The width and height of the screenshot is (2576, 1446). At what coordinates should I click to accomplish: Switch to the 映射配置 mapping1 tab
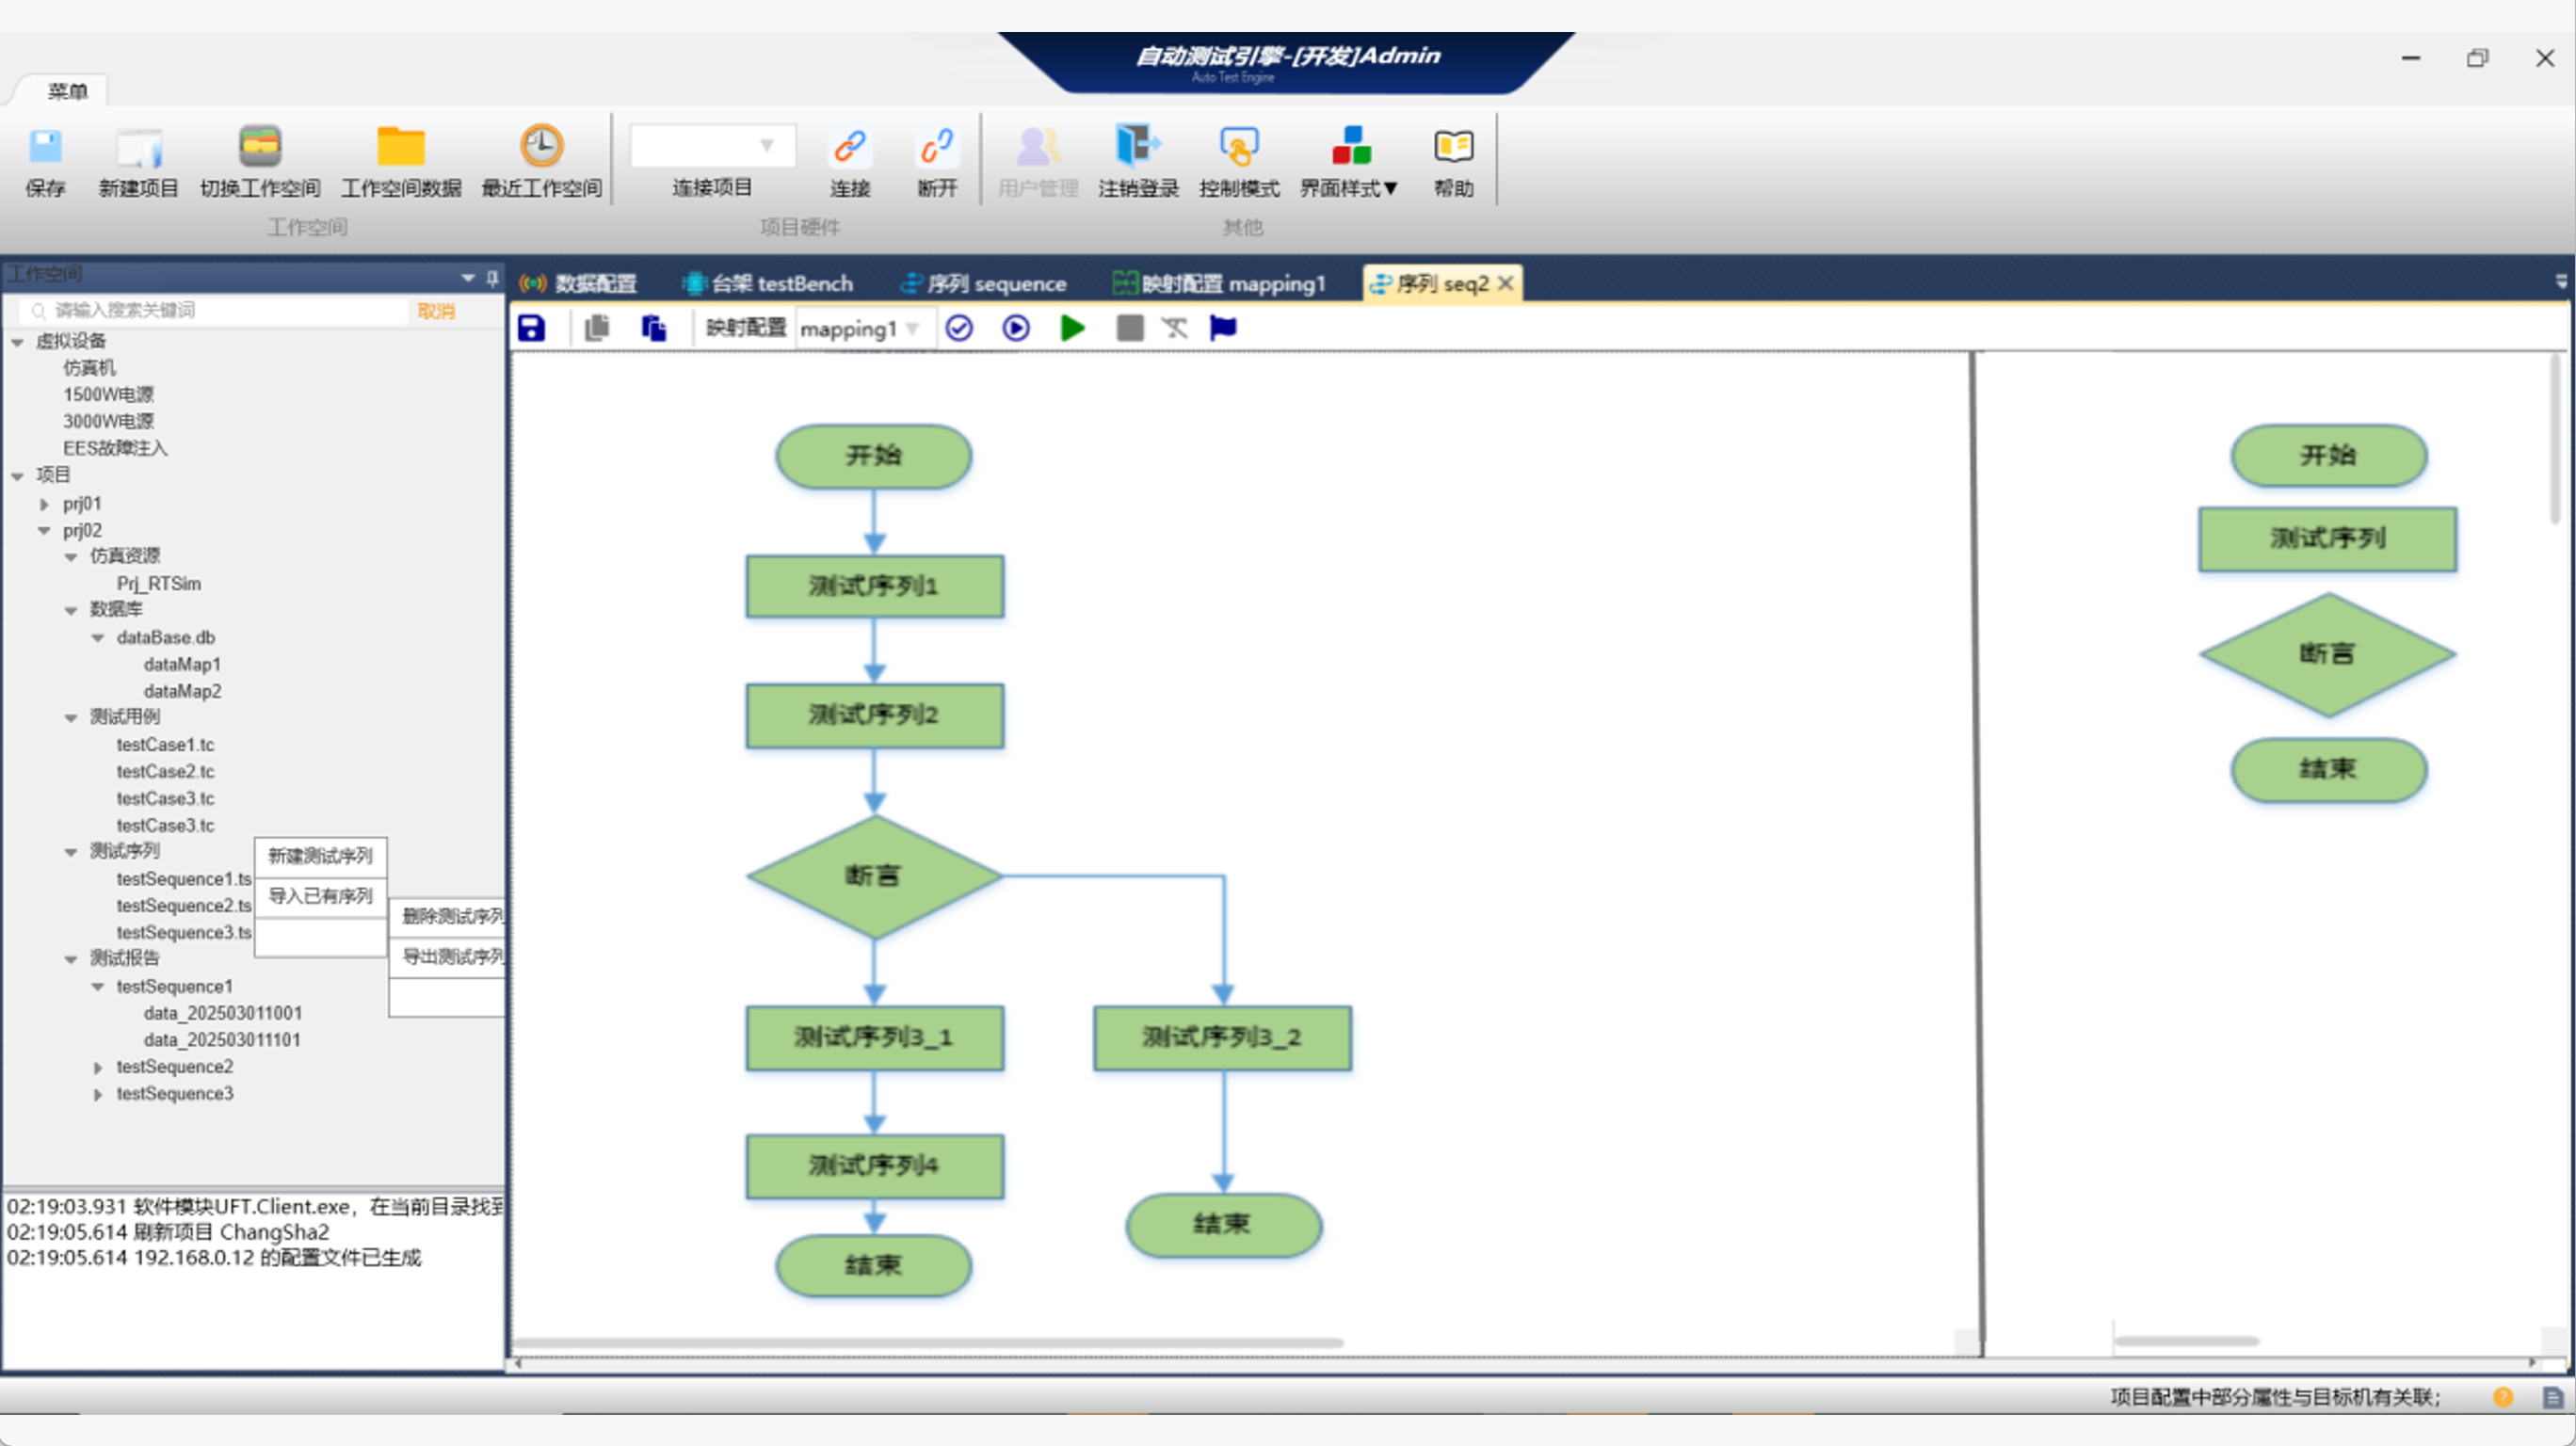tap(1220, 284)
